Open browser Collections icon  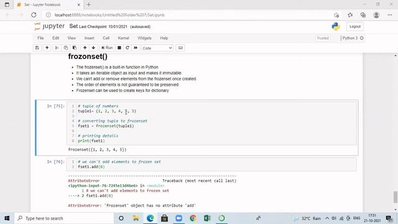pos(363,15)
